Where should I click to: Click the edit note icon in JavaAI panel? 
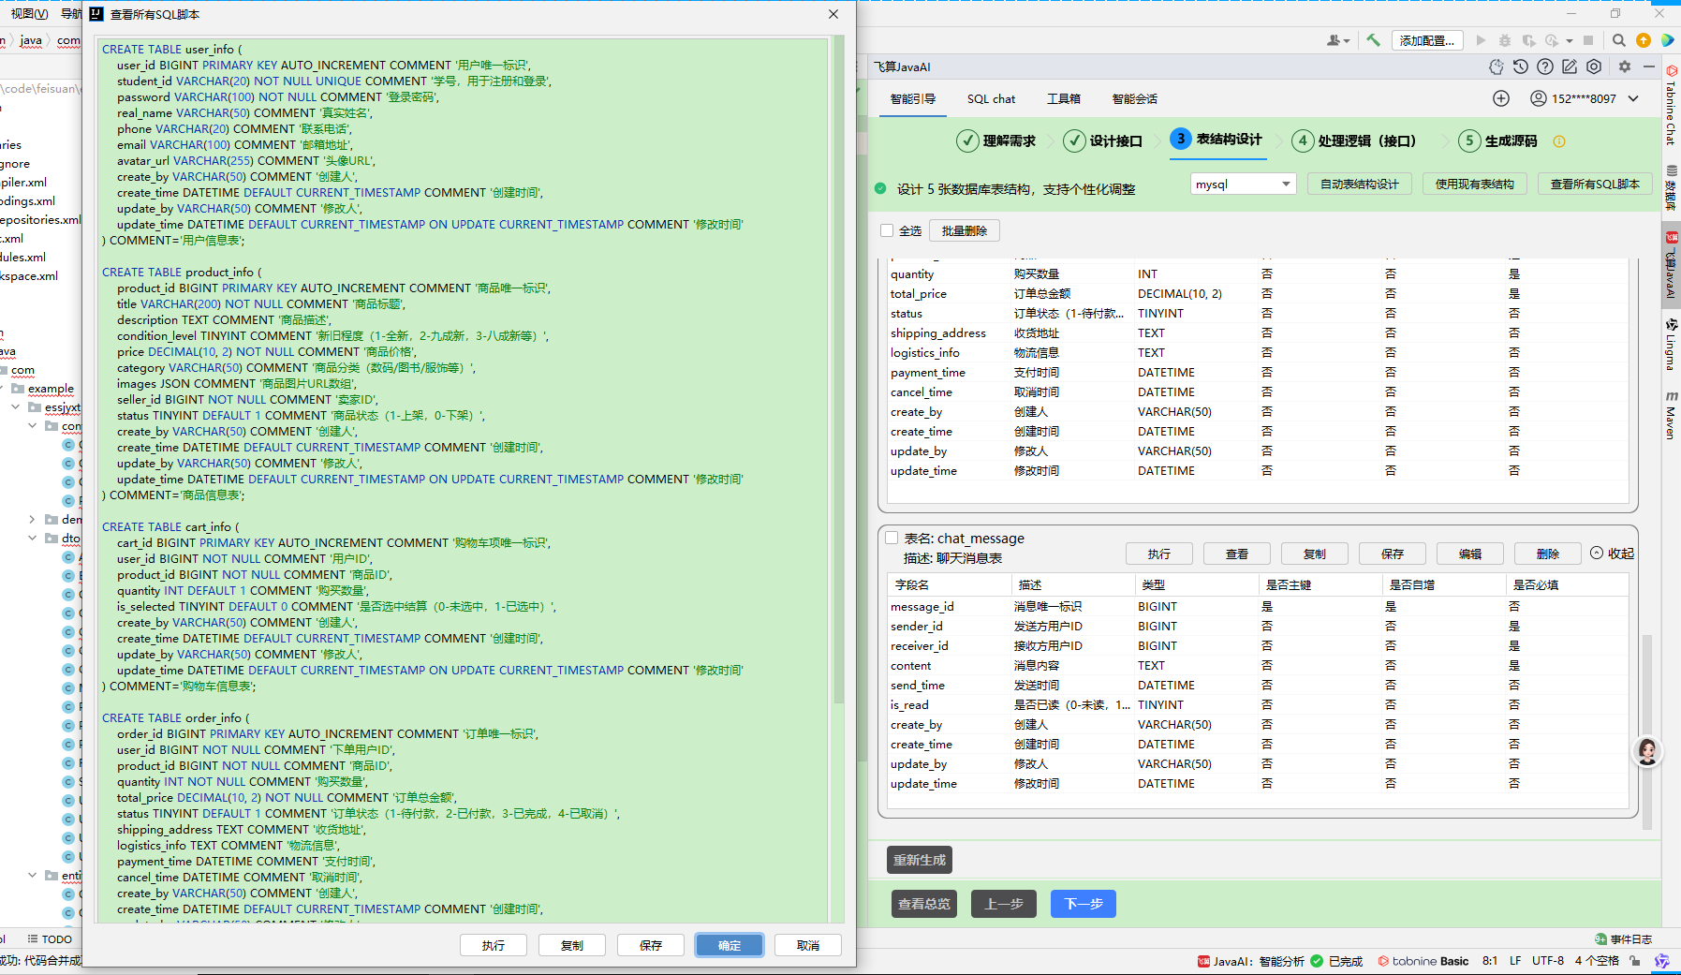(1570, 66)
